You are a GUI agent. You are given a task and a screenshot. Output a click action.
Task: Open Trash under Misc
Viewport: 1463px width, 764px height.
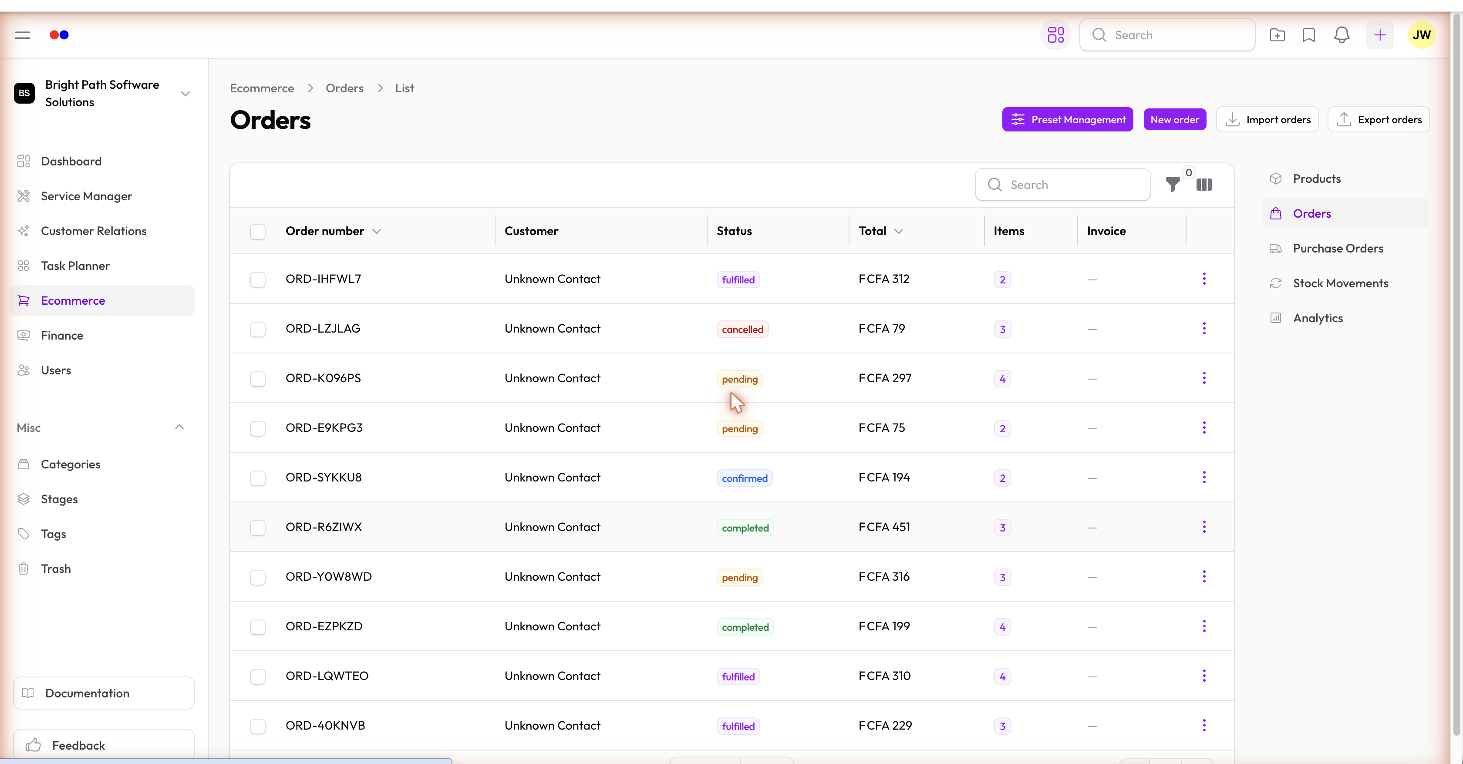(x=102, y=569)
